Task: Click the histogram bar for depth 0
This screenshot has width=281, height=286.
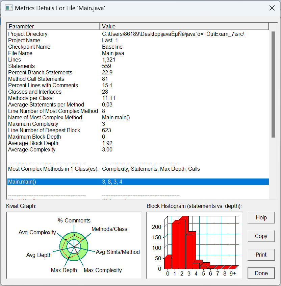Action: 168,262
